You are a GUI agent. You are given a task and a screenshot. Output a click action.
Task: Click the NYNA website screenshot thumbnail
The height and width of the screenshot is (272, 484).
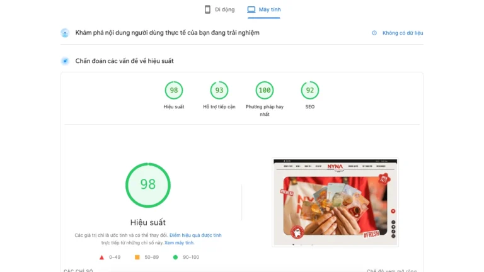coord(335,202)
